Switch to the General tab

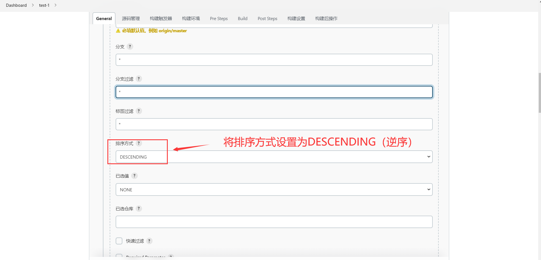pos(104,18)
